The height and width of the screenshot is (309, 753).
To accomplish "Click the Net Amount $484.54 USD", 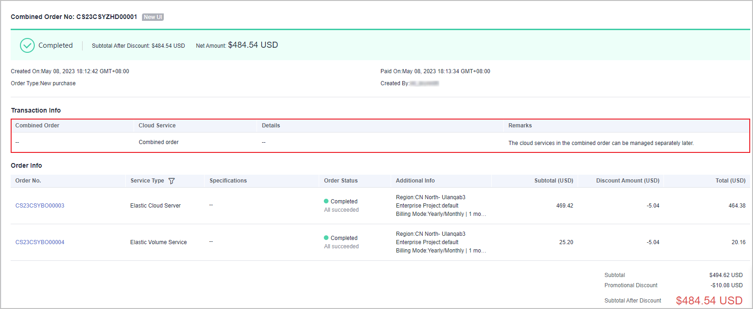I will point(253,45).
